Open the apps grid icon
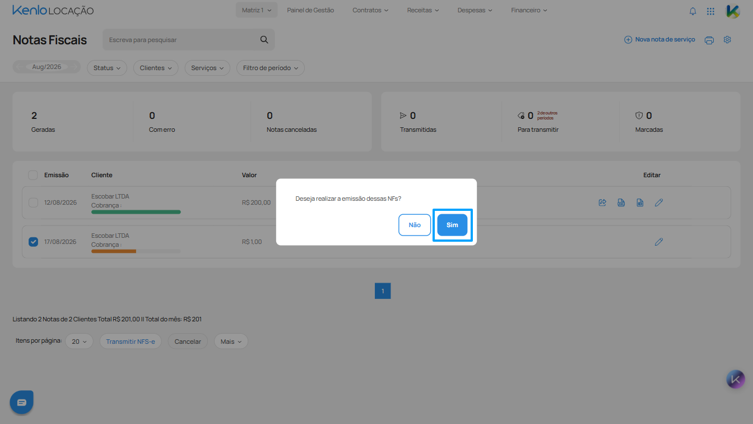The image size is (753, 424). (710, 11)
